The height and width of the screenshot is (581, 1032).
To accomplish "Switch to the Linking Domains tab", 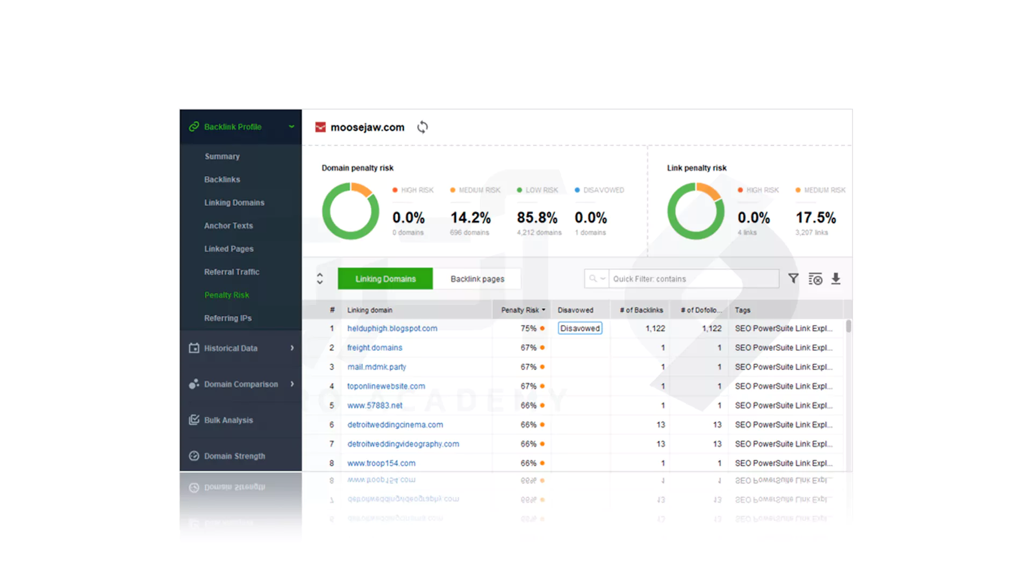I will point(385,279).
